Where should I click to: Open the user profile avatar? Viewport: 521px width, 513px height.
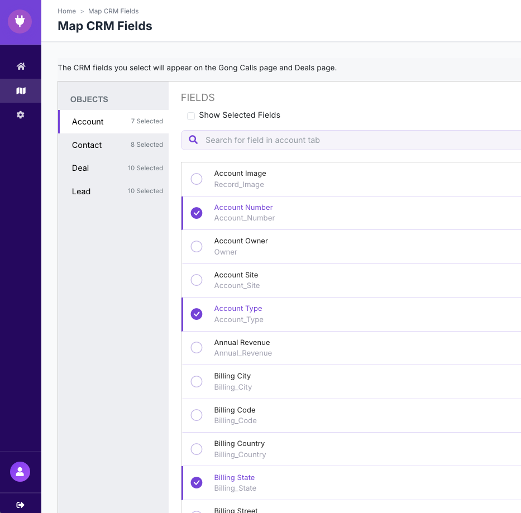coord(20,472)
